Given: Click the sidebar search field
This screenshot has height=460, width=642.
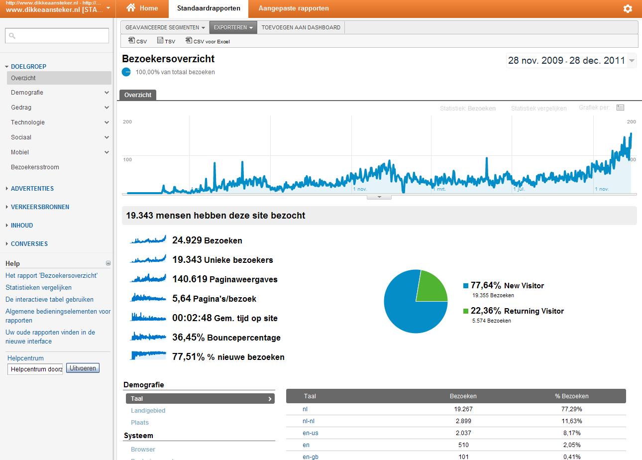Looking at the screenshot, I should pos(57,35).
